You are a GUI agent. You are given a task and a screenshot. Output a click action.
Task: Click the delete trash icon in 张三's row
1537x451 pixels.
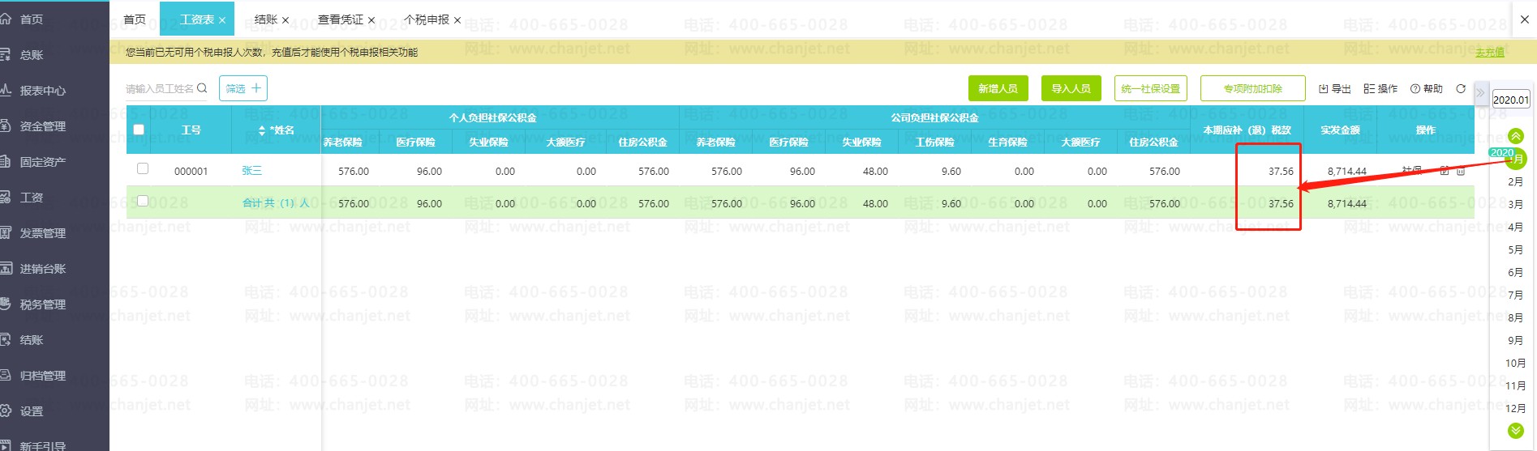(x=1461, y=171)
